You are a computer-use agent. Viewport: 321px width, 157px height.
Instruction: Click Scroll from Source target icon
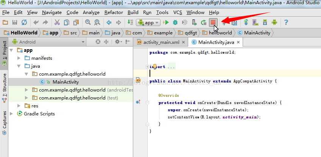click(98, 42)
